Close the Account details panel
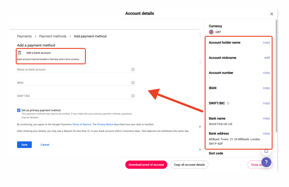The width and height of the screenshot is (289, 187). (272, 14)
